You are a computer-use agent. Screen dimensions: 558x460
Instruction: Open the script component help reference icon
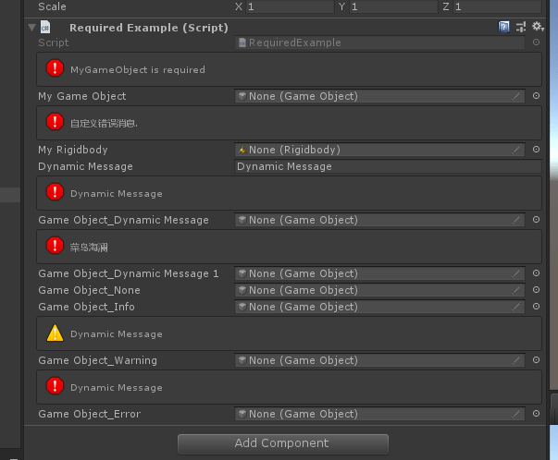504,28
